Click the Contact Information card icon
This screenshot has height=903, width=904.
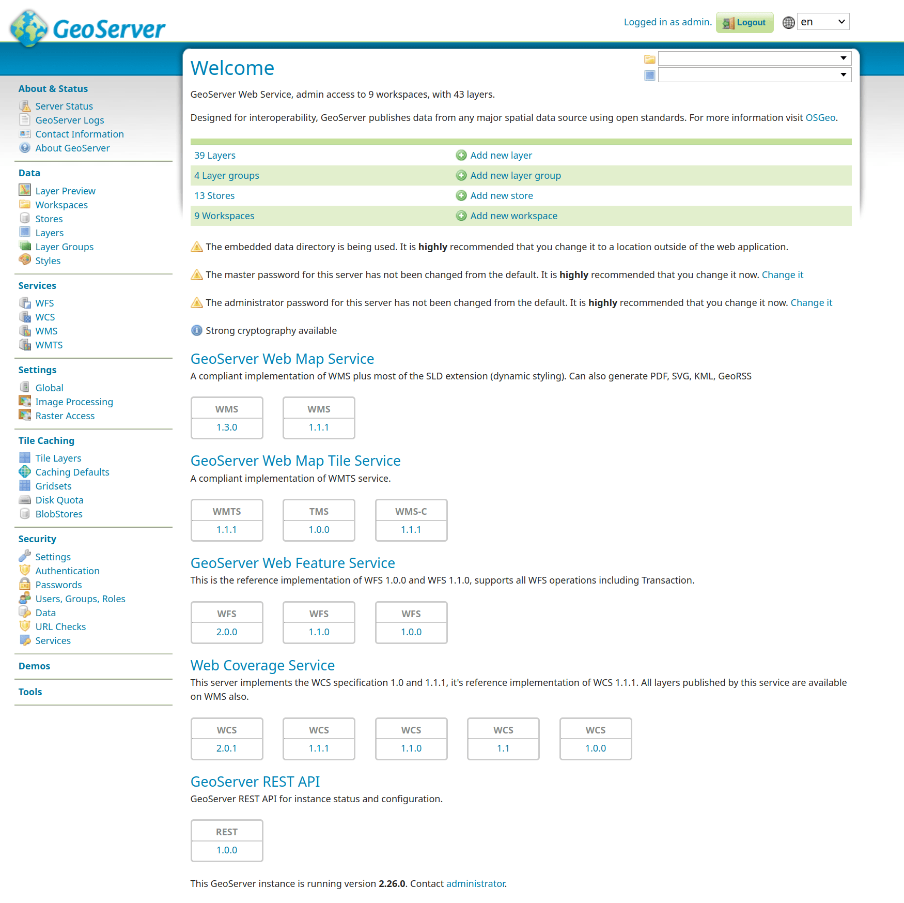25,134
